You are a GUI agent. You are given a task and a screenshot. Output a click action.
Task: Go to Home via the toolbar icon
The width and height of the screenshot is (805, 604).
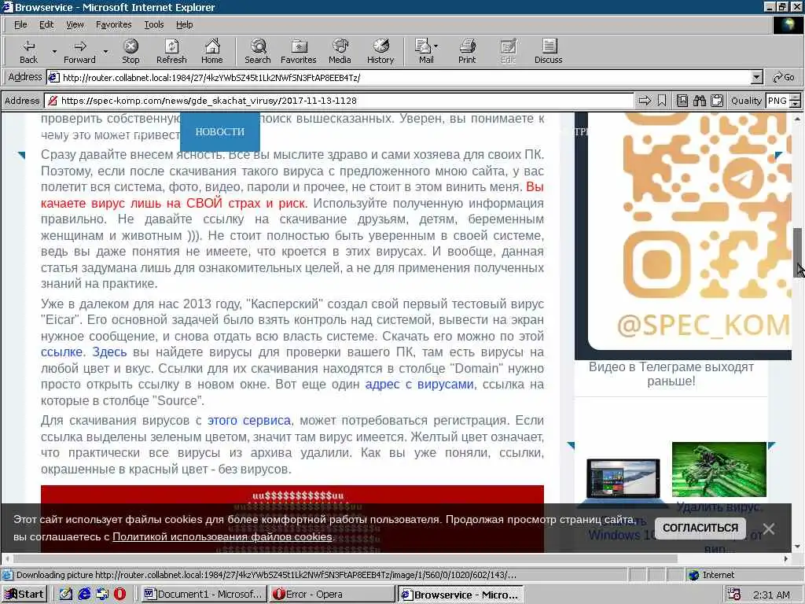(212, 51)
